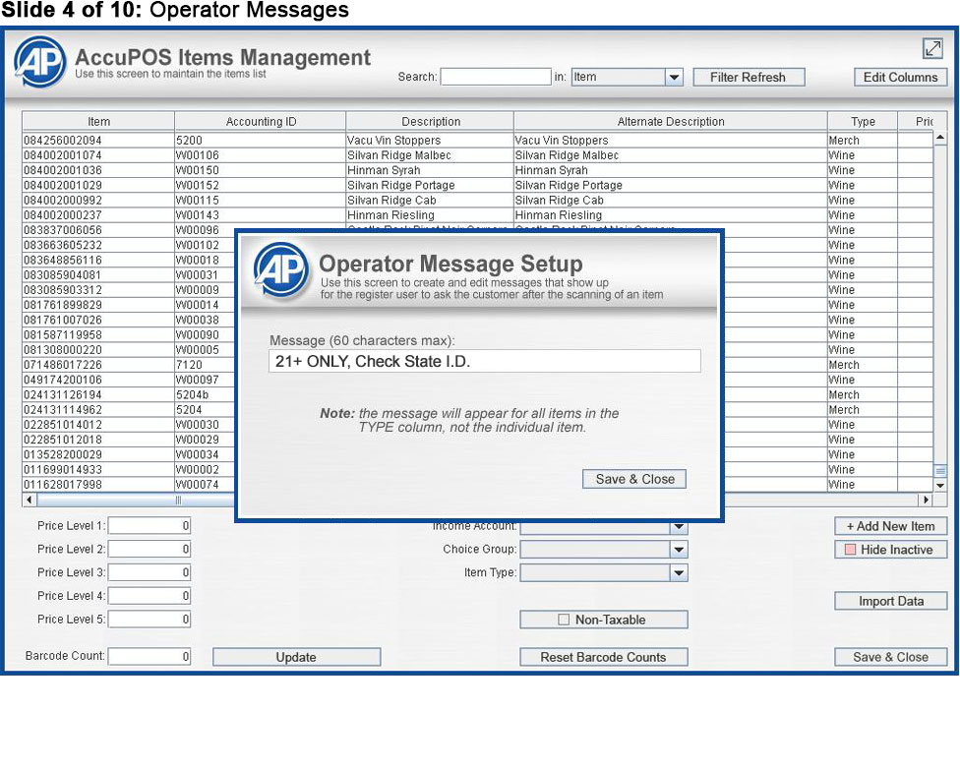This screenshot has width=960, height=769.
Task: Click the operator message text field
Action: pos(484,362)
